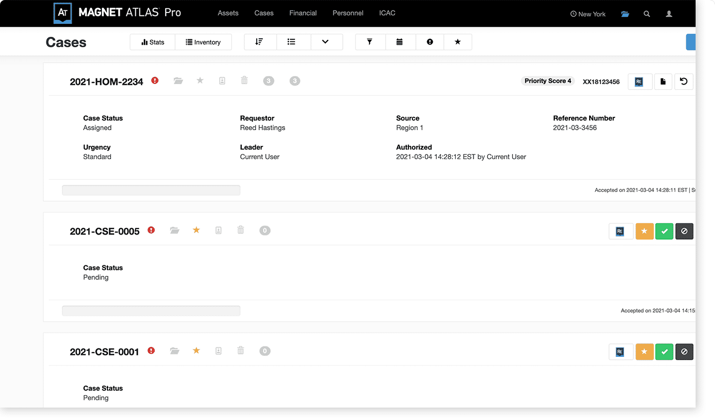Toggle the starred cases filter
Viewport: 715px width, 418px height.
(x=458, y=42)
